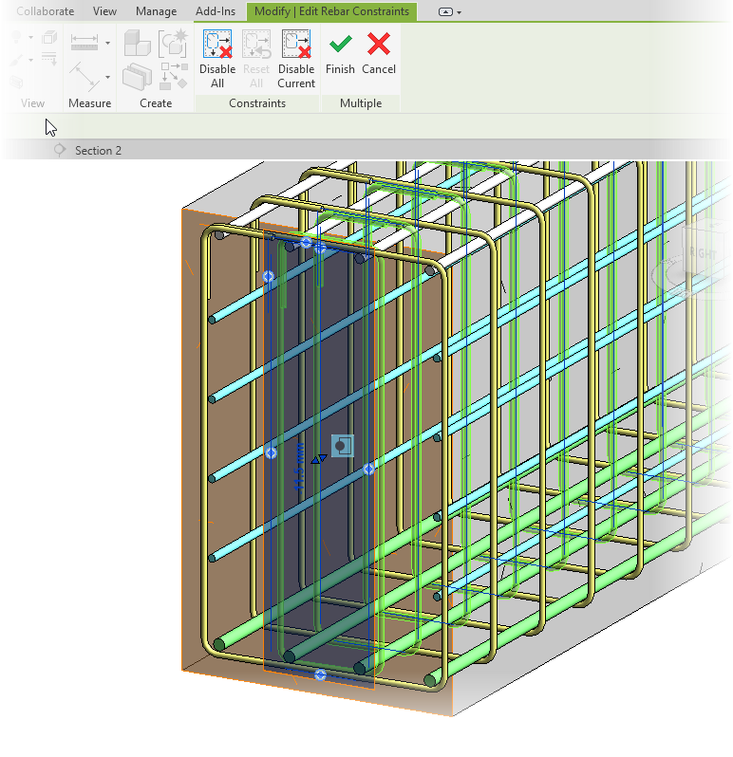
Task: Click the green Finish checkmark
Action: tap(340, 44)
